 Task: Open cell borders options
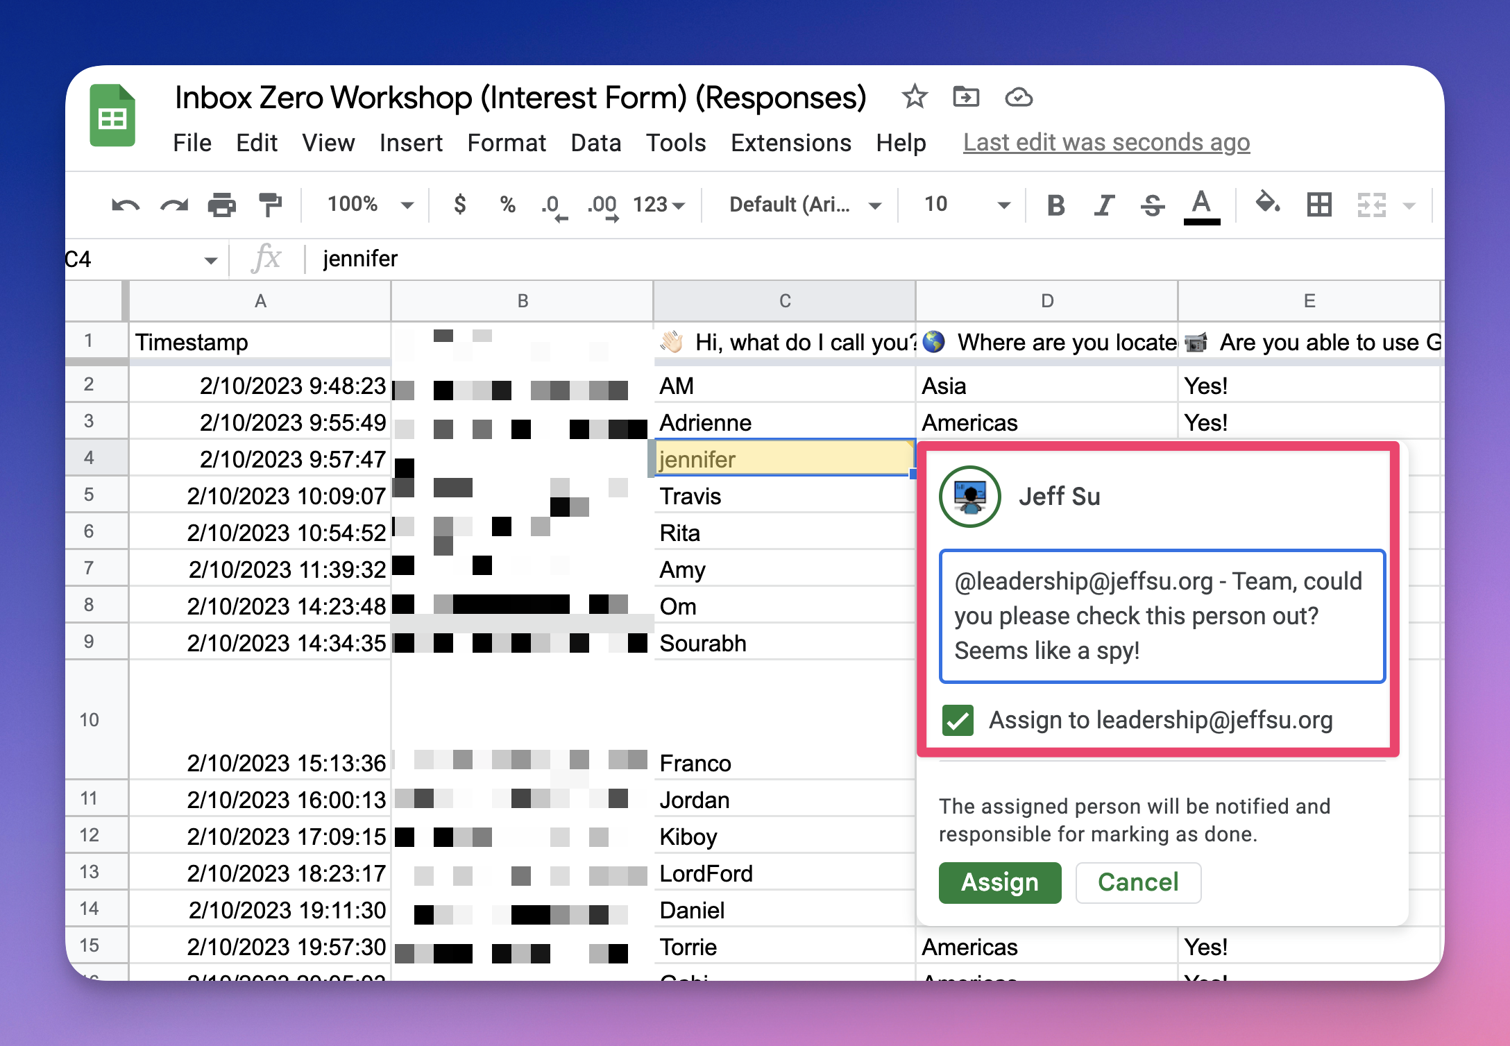click(x=1319, y=205)
